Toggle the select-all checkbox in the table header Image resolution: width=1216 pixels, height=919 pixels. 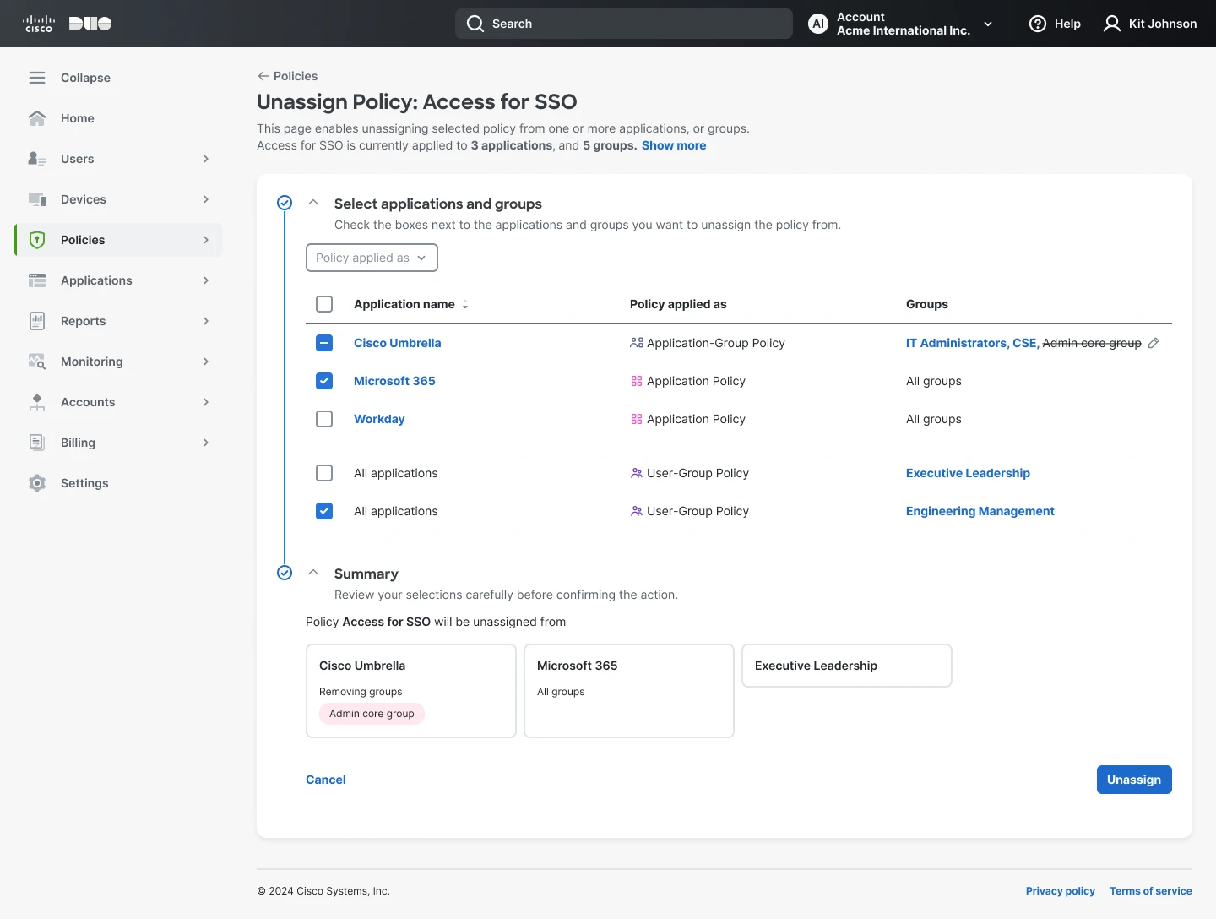(324, 304)
